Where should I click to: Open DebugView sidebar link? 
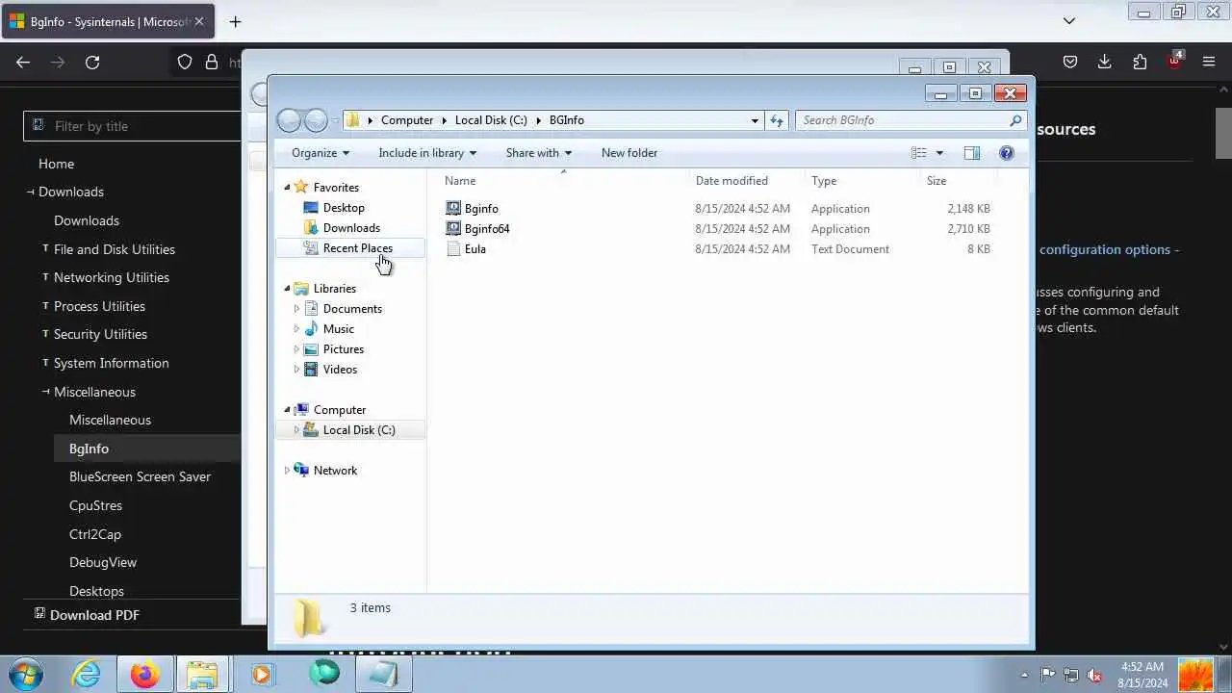point(103,562)
